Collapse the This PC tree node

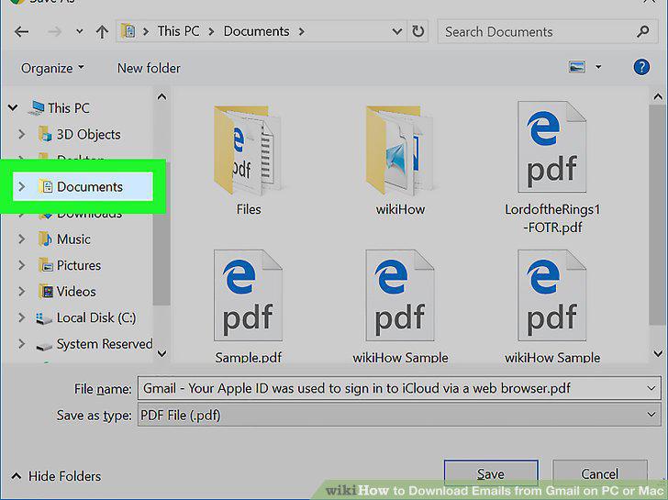pyautogui.click(x=13, y=107)
